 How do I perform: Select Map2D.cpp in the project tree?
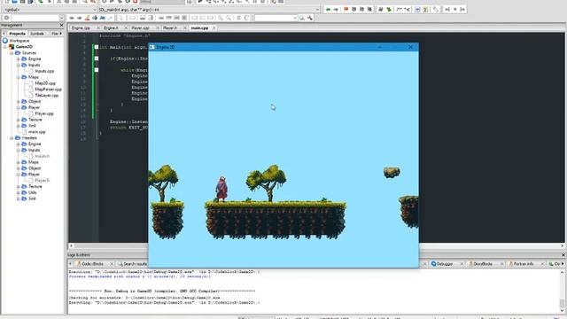(x=45, y=83)
